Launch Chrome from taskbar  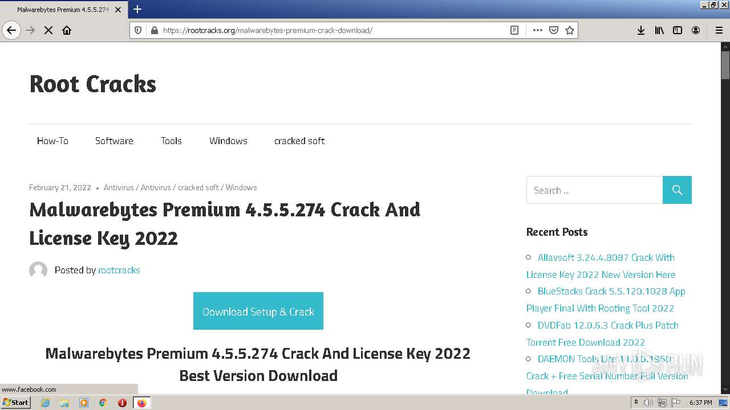click(x=103, y=403)
